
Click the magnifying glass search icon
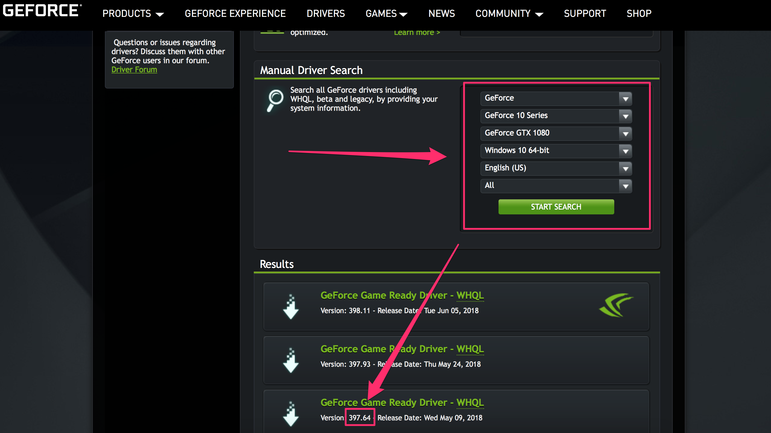[275, 101]
